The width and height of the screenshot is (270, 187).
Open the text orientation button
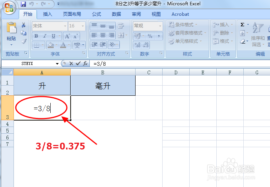pyautogui.click(x=112, y=45)
